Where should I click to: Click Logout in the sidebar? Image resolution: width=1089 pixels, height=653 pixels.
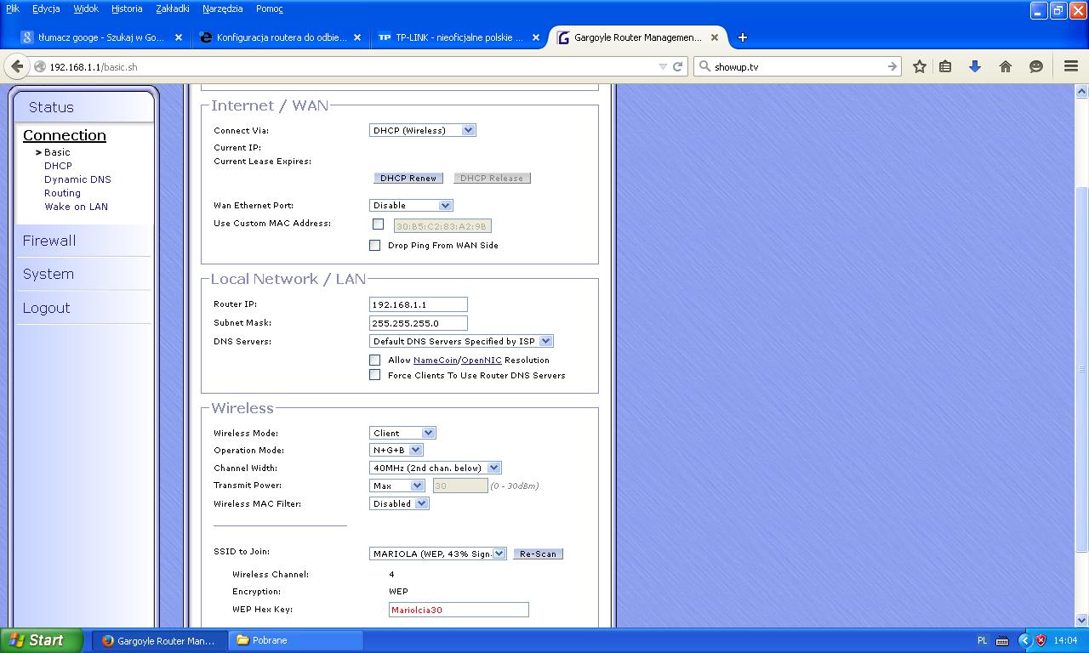47,308
